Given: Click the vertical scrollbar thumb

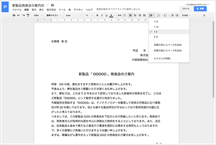Looking at the screenshot, I should (x=213, y=59).
